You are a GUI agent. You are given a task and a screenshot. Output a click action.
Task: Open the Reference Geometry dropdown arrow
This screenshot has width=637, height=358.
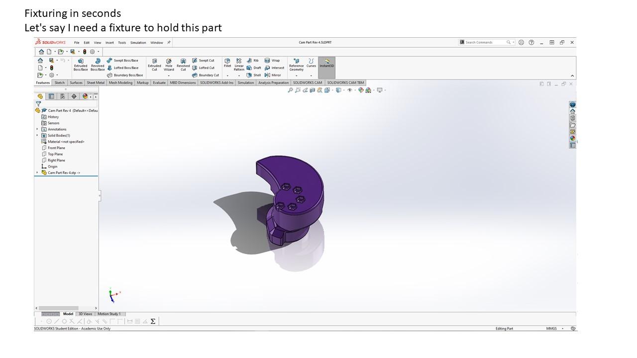297,76
